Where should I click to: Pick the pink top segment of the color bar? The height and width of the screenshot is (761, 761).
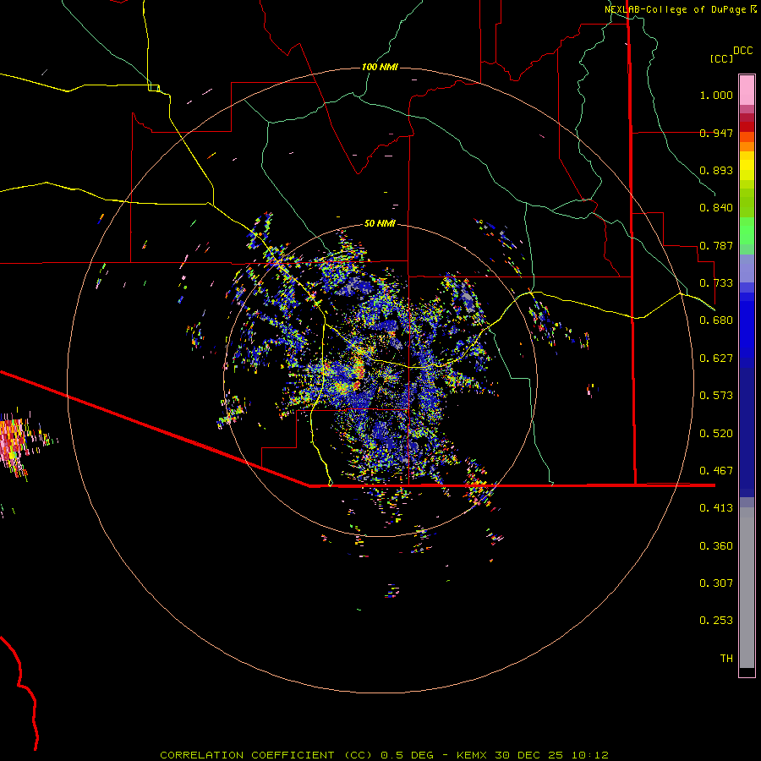pos(747,90)
